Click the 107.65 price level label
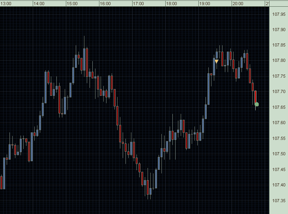Viewport: 288px width, 214px height. 279,107
